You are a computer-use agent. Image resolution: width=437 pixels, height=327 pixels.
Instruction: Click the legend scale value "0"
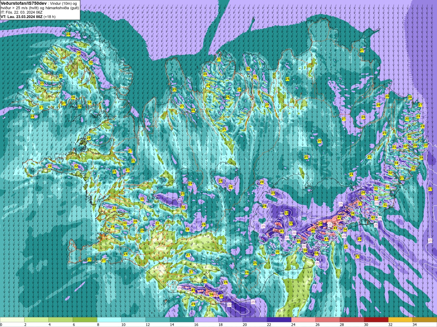point(1,325)
